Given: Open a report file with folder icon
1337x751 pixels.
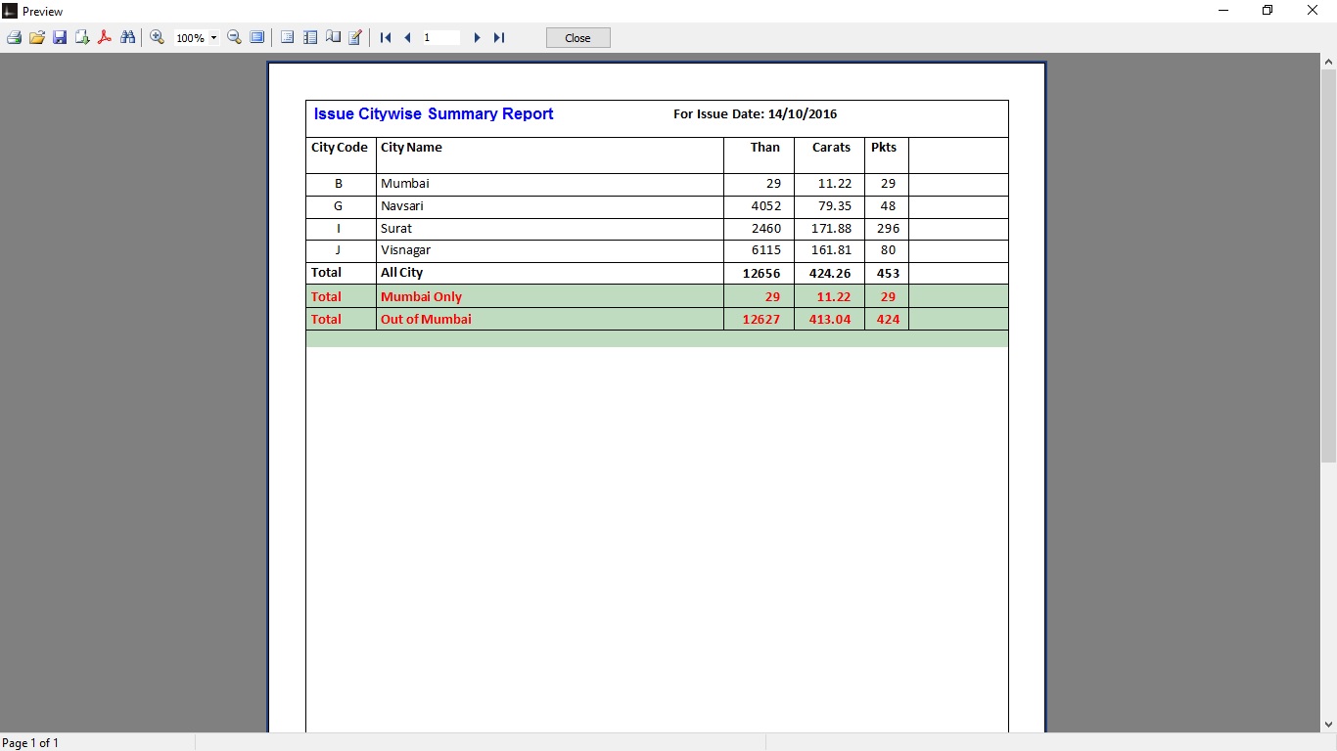Looking at the screenshot, I should pyautogui.click(x=36, y=37).
